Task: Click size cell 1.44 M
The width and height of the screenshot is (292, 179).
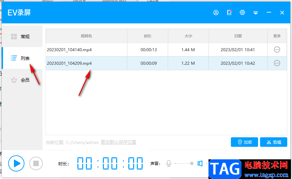Action: point(188,50)
